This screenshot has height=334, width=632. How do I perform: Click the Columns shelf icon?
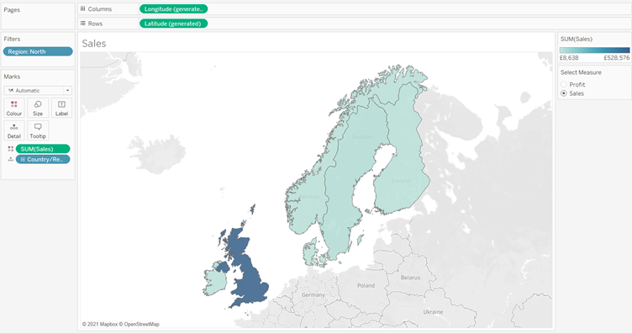point(82,9)
